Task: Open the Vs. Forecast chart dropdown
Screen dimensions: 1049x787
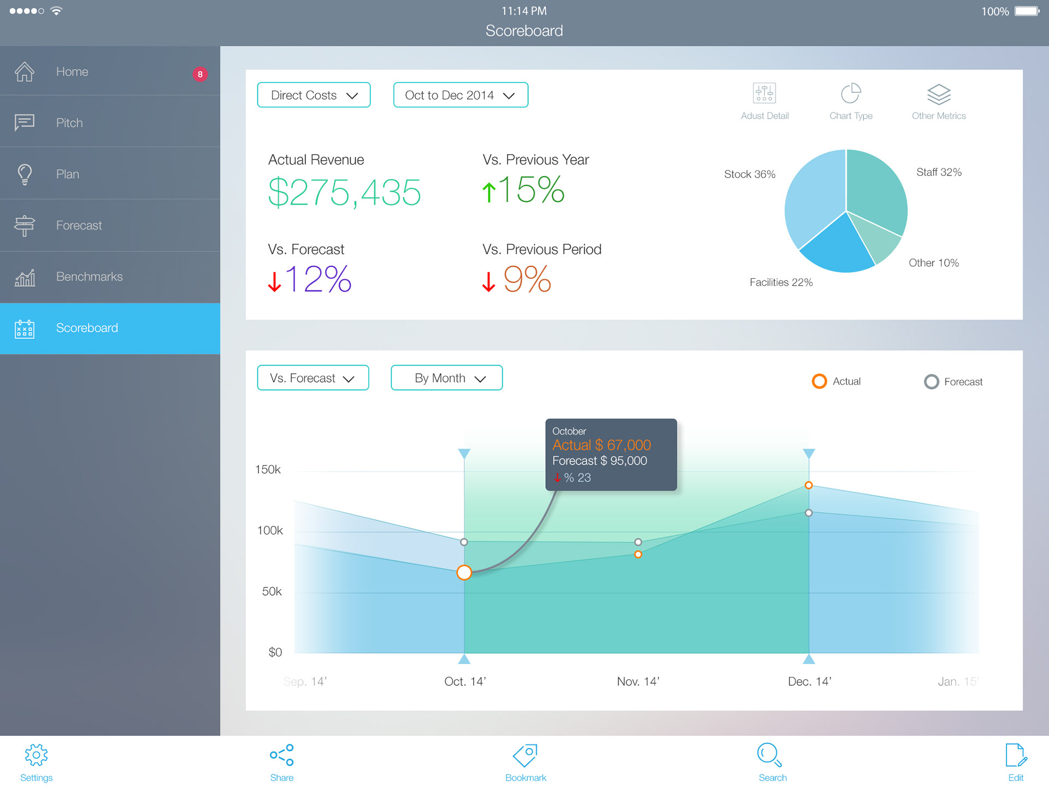Action: point(313,378)
